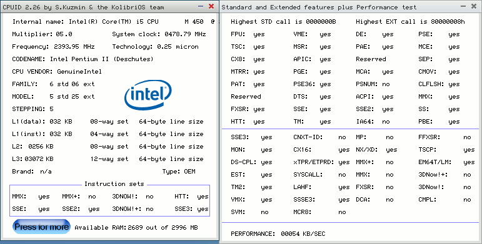The image size is (482, 244).
Task: Click the FAMILY: 6 std 06 ext line
Action: 53,84
